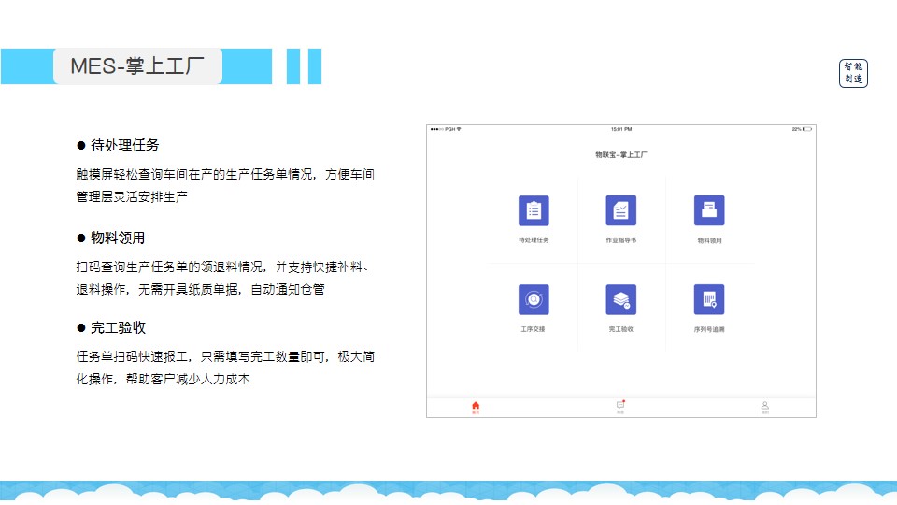The width and height of the screenshot is (897, 505).
Task: Open the 工序交接 circular icon
Action: (x=534, y=299)
